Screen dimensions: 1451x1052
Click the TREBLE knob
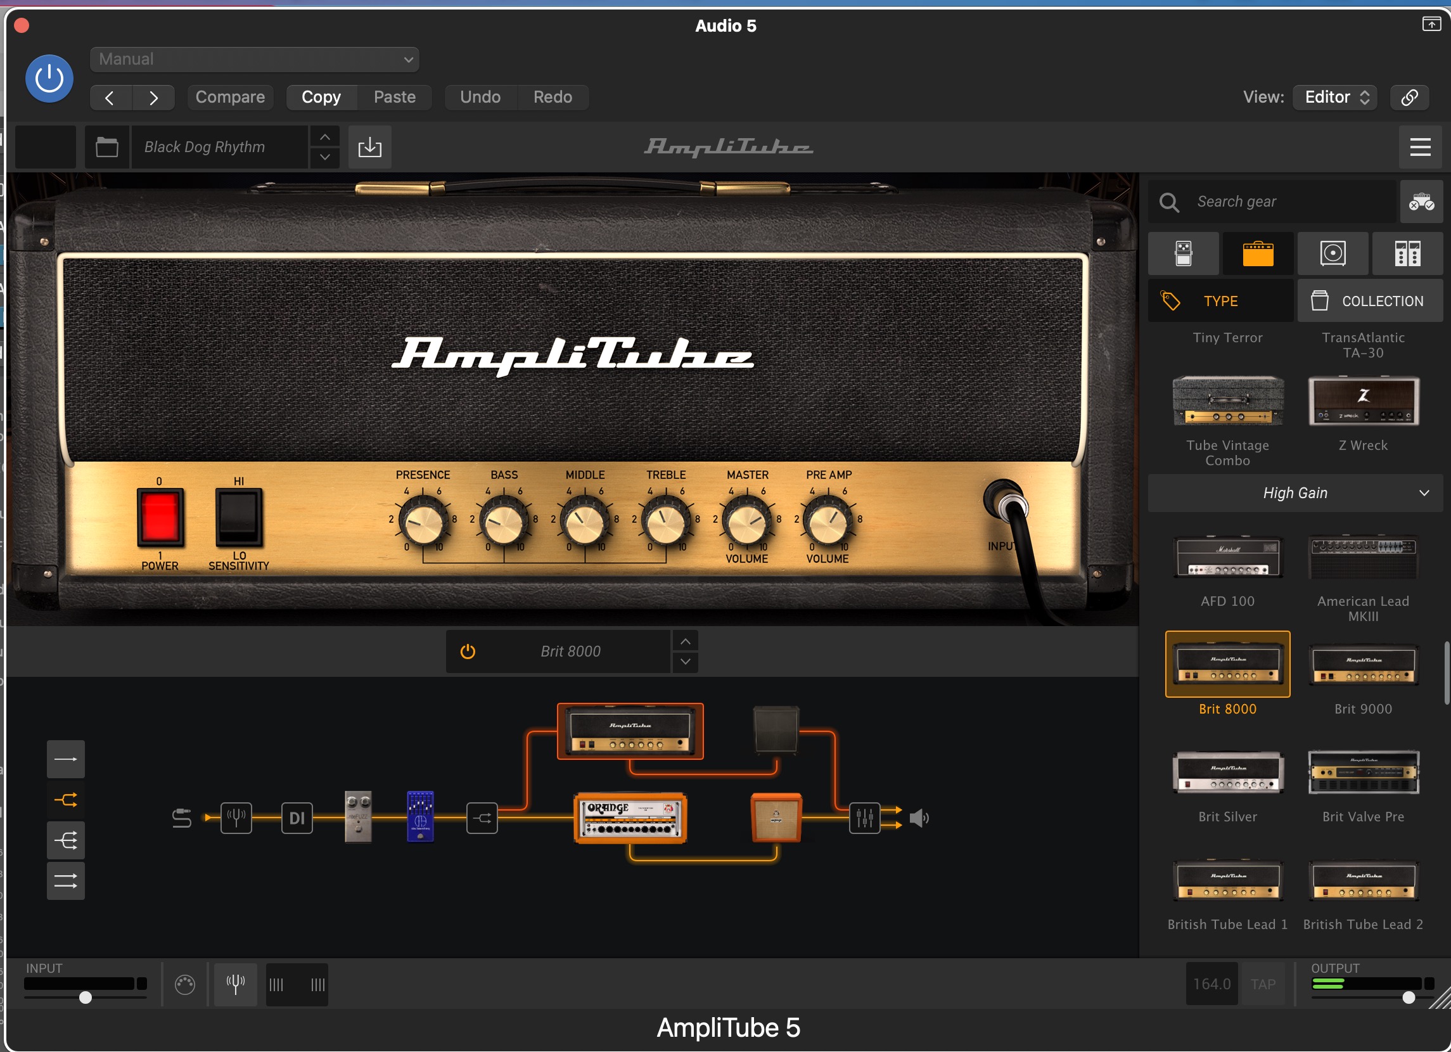666,522
